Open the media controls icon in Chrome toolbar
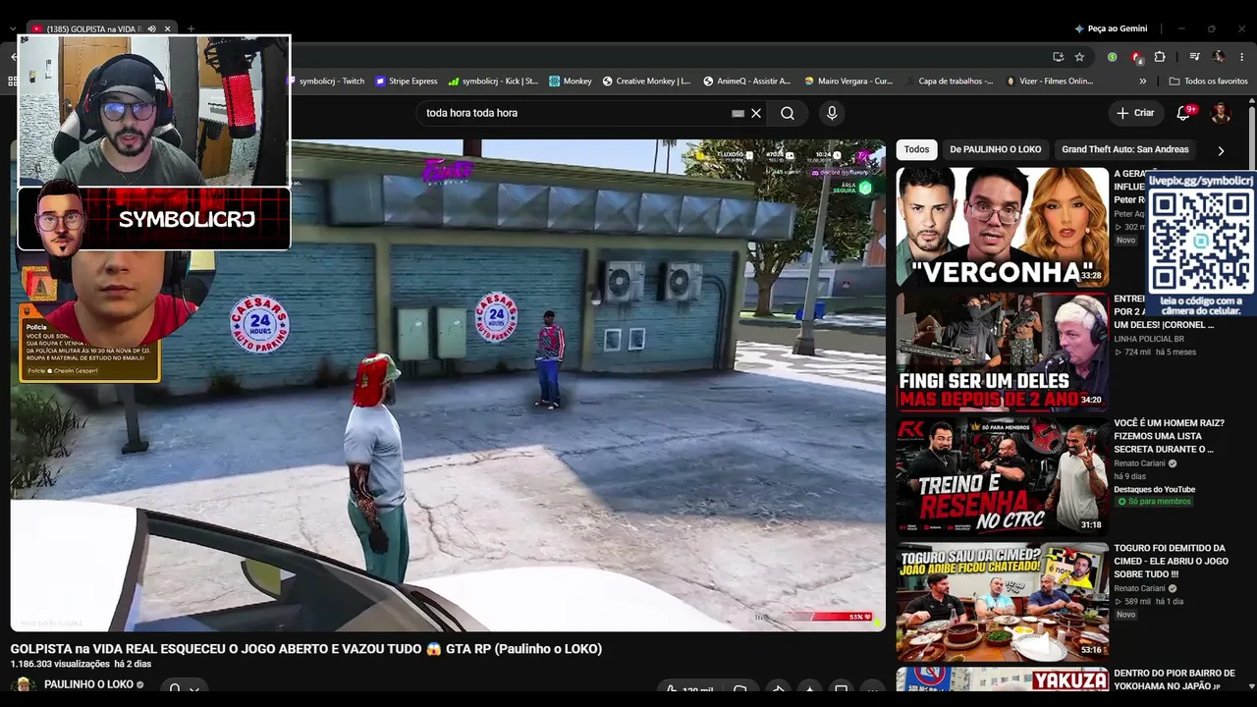This screenshot has height=707, width=1257. click(1194, 57)
